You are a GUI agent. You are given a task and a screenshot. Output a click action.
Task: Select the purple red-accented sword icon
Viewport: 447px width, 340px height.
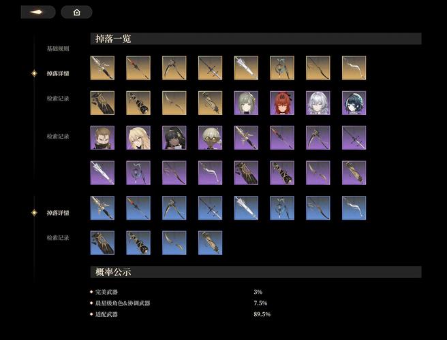pos(282,138)
